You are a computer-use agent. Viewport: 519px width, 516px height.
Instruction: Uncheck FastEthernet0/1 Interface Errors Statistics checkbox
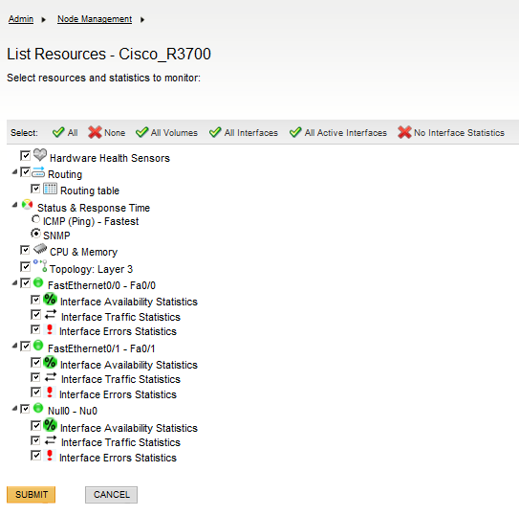coord(35,392)
